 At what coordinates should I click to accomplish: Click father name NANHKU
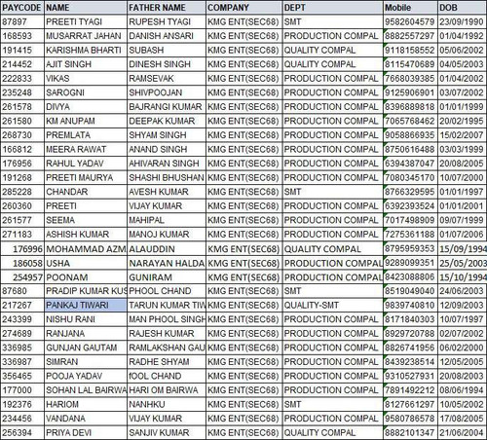coord(167,405)
